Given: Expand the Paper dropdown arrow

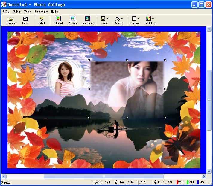Looking at the screenshot, I should tap(138, 19).
